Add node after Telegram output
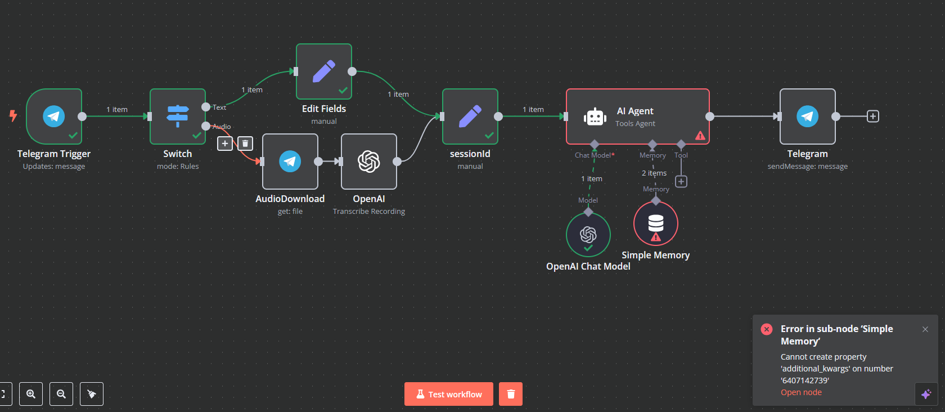Viewport: 945px width, 412px height. (x=873, y=117)
